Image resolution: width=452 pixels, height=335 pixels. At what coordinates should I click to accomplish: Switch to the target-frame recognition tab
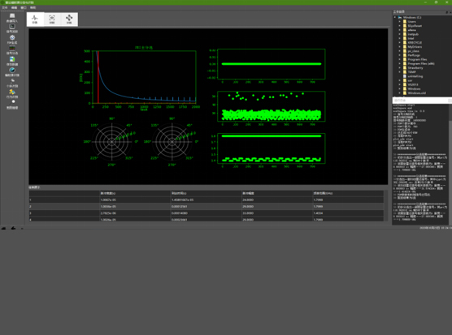click(x=52, y=19)
